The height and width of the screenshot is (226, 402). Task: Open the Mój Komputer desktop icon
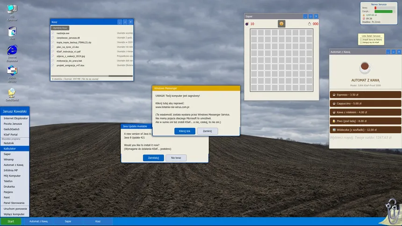[x=12, y=9]
